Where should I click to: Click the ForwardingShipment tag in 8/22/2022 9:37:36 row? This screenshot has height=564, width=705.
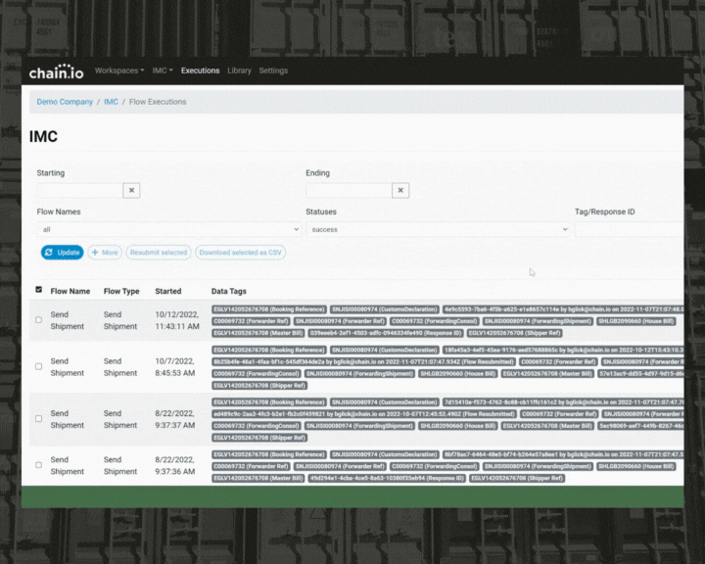538,466
